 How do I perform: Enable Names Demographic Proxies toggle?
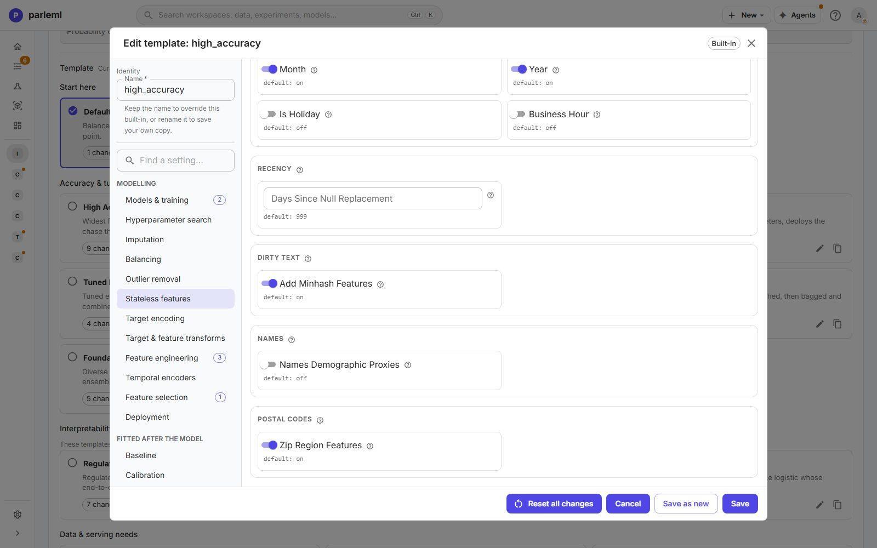point(268,364)
